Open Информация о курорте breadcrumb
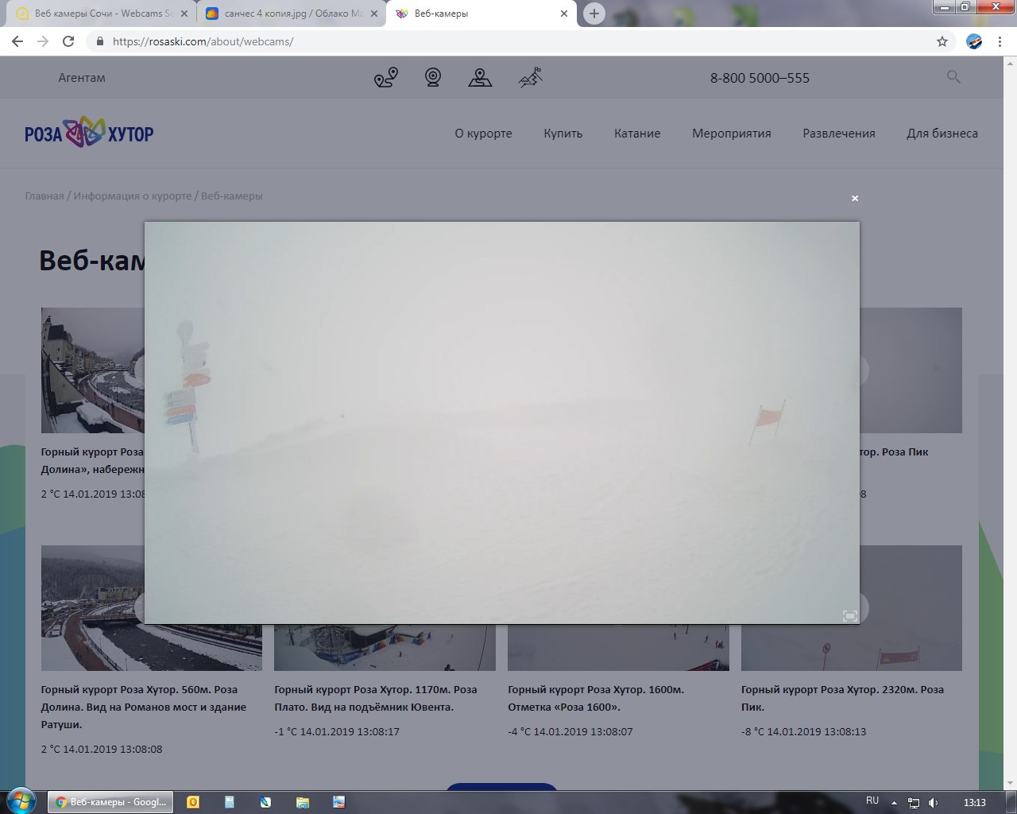 tap(133, 196)
